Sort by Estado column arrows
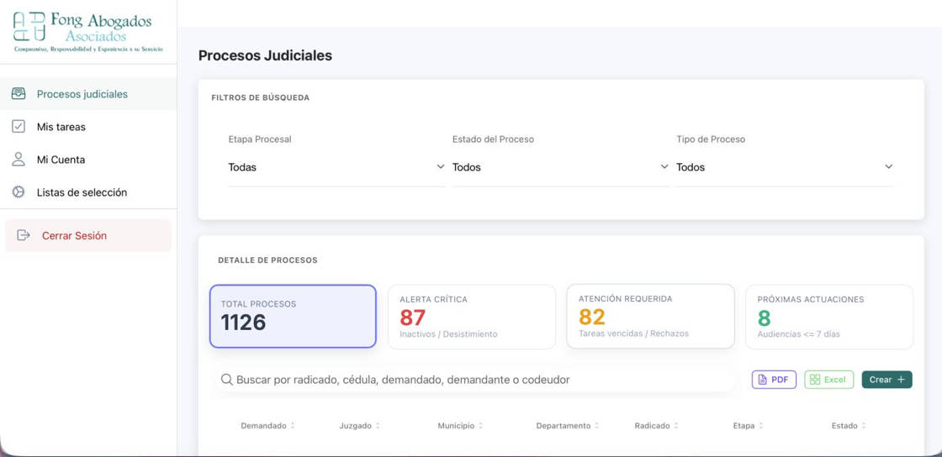Viewport: 942px width, 457px height. (x=863, y=425)
